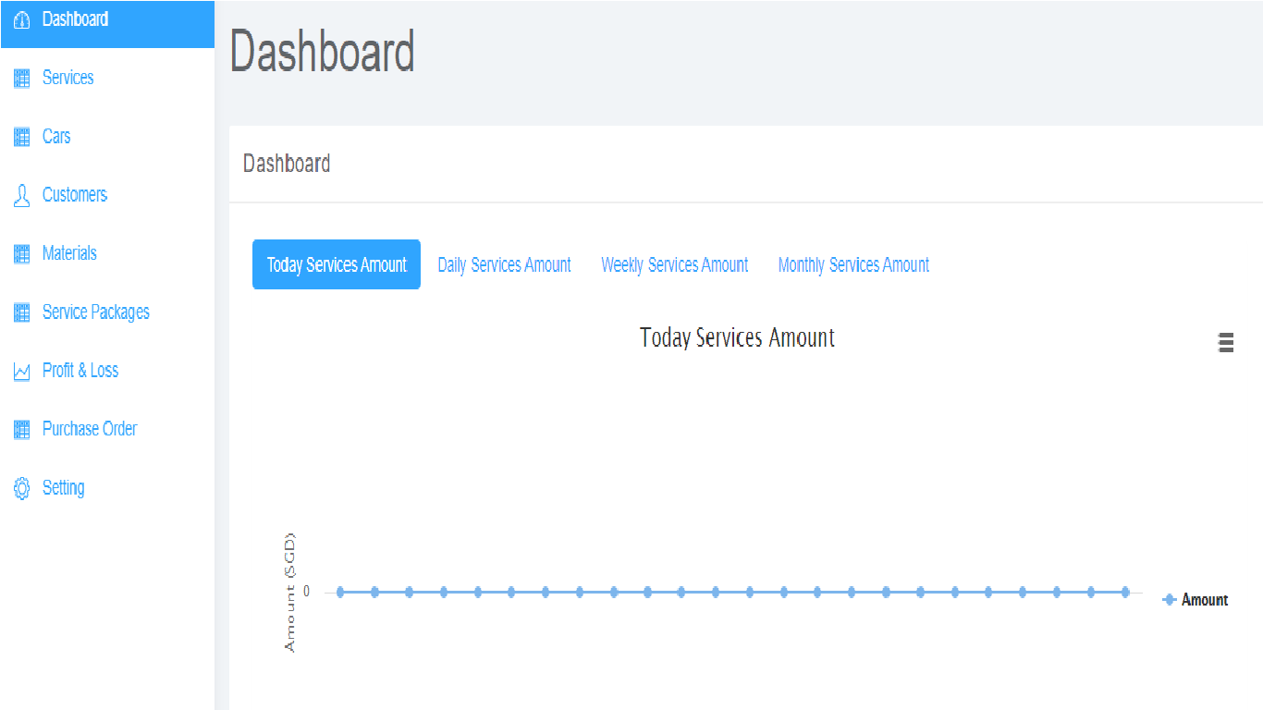This screenshot has height=710, width=1263.
Task: Navigate to Purchase Order section
Action: pyautogui.click(x=90, y=429)
